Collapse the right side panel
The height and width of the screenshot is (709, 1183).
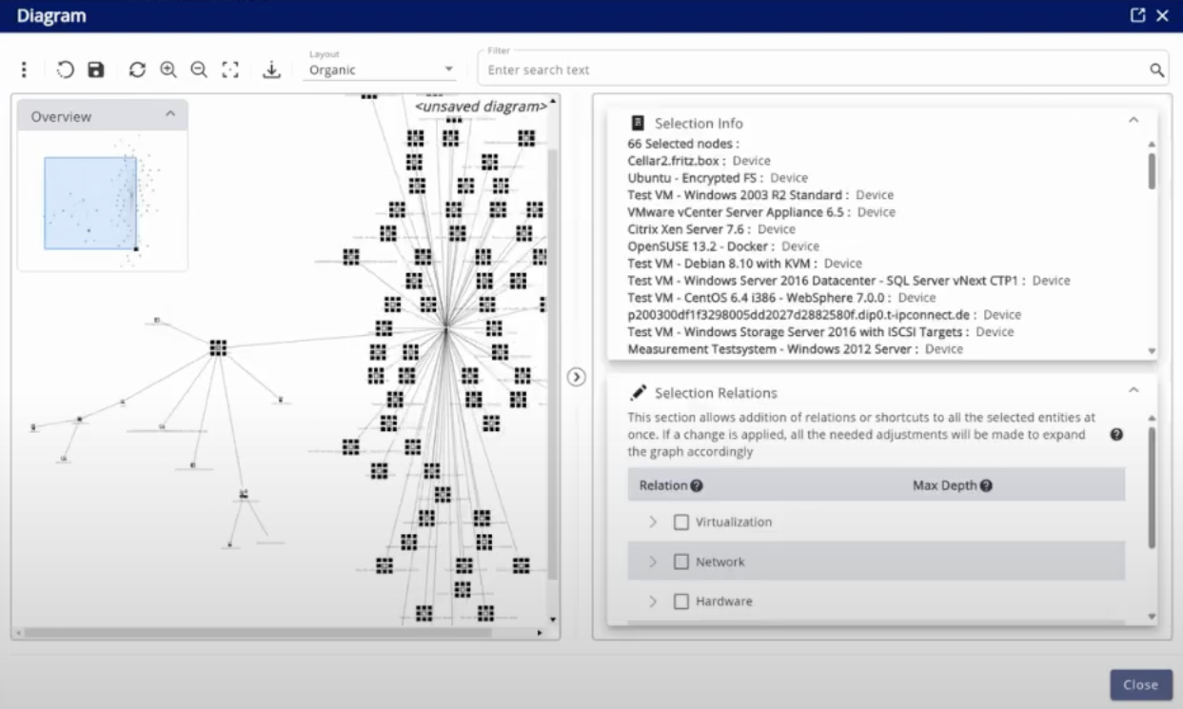click(x=576, y=378)
